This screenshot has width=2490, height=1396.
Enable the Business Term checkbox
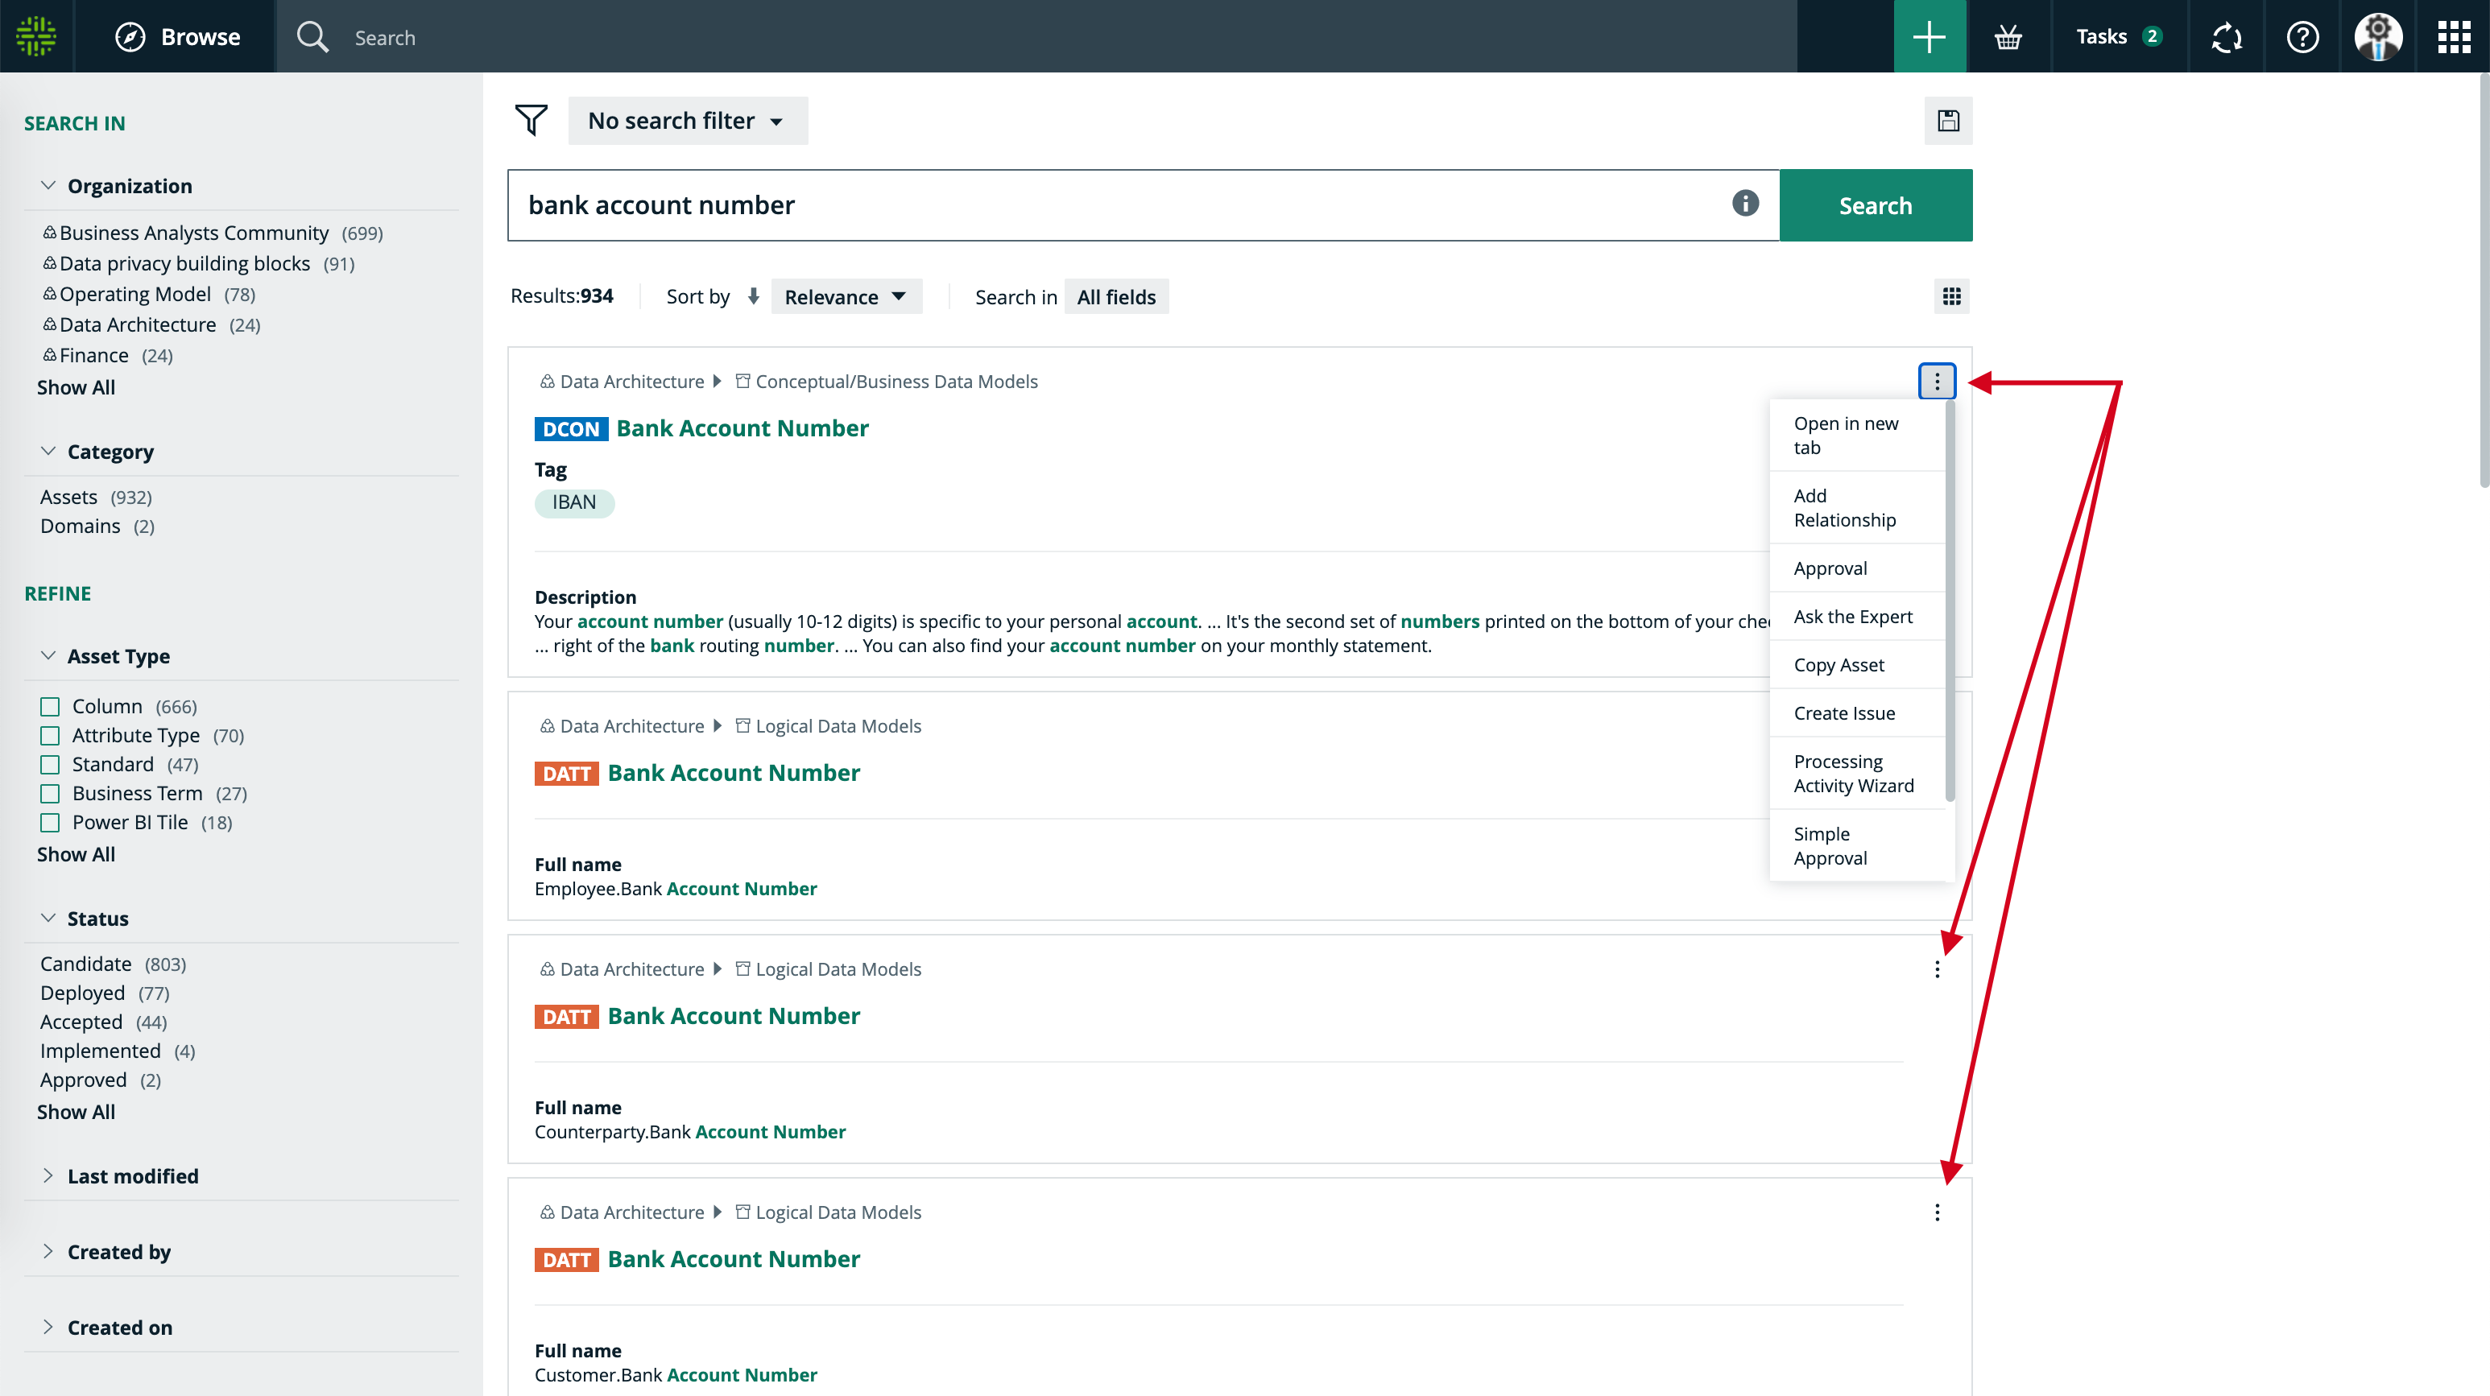tap(50, 793)
